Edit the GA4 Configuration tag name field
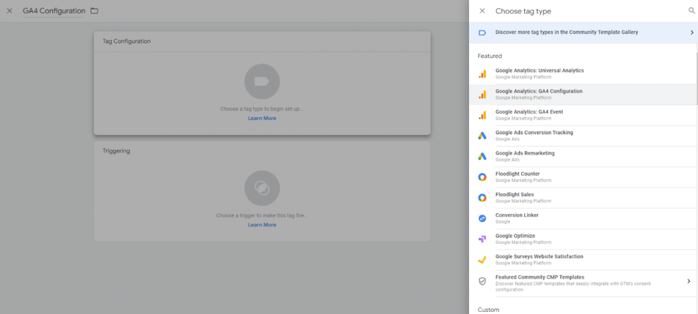Viewport: 698px width, 314px height. pyautogui.click(x=54, y=11)
